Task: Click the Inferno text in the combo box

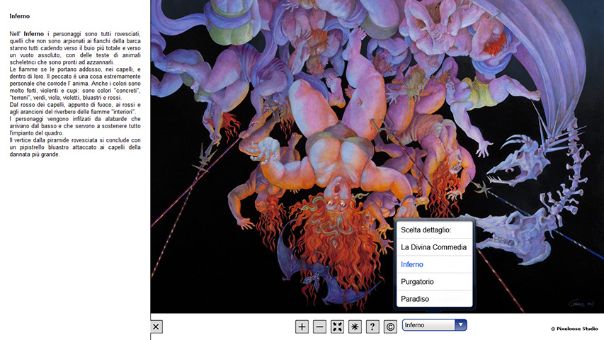Action: 414,325
